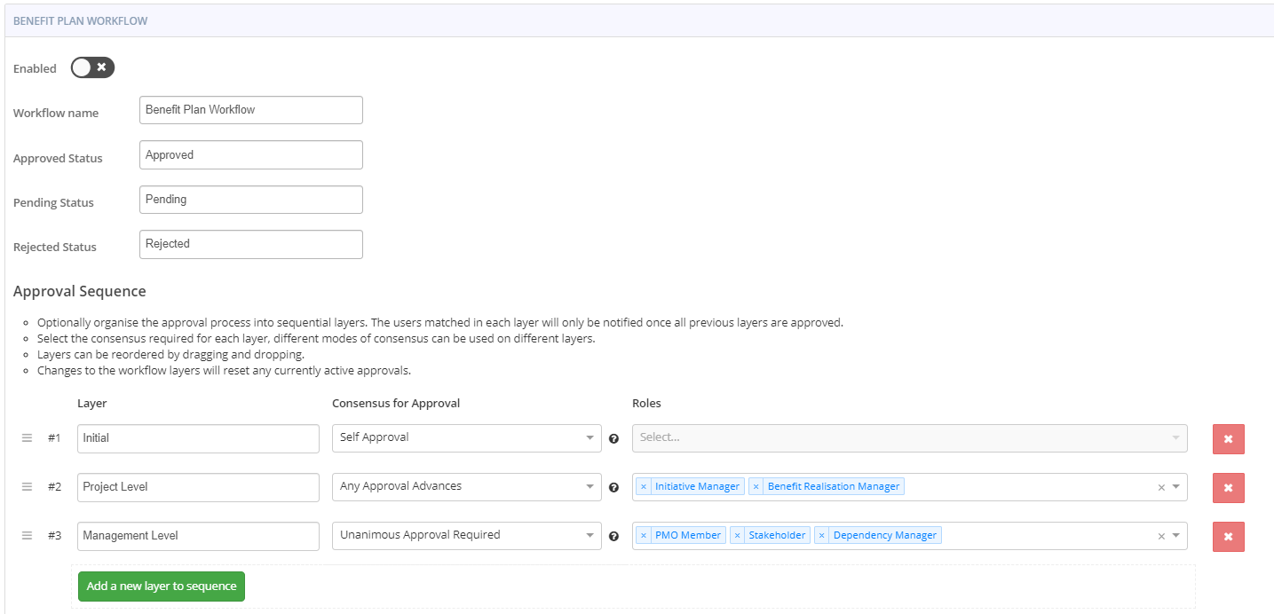Click Add a new layer to sequence

[x=162, y=586]
